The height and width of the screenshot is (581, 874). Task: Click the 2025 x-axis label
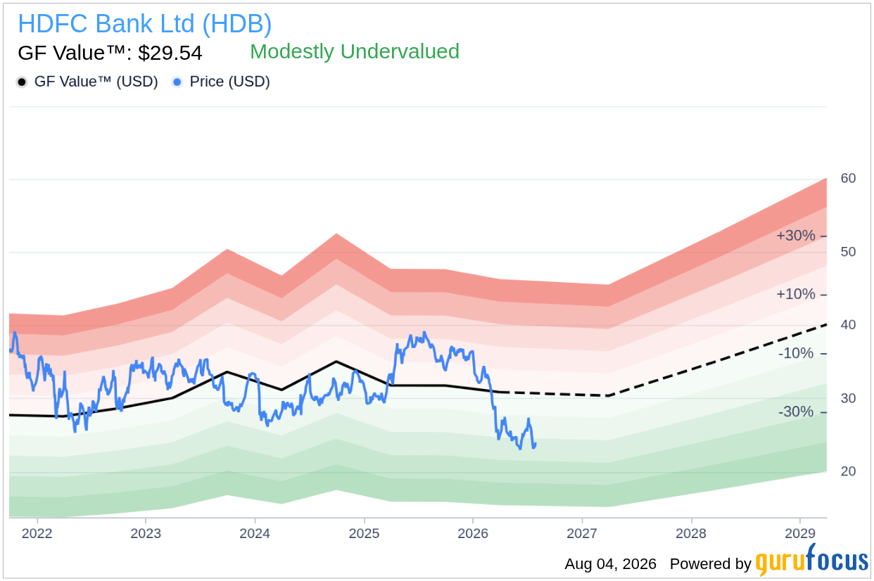[x=365, y=532]
